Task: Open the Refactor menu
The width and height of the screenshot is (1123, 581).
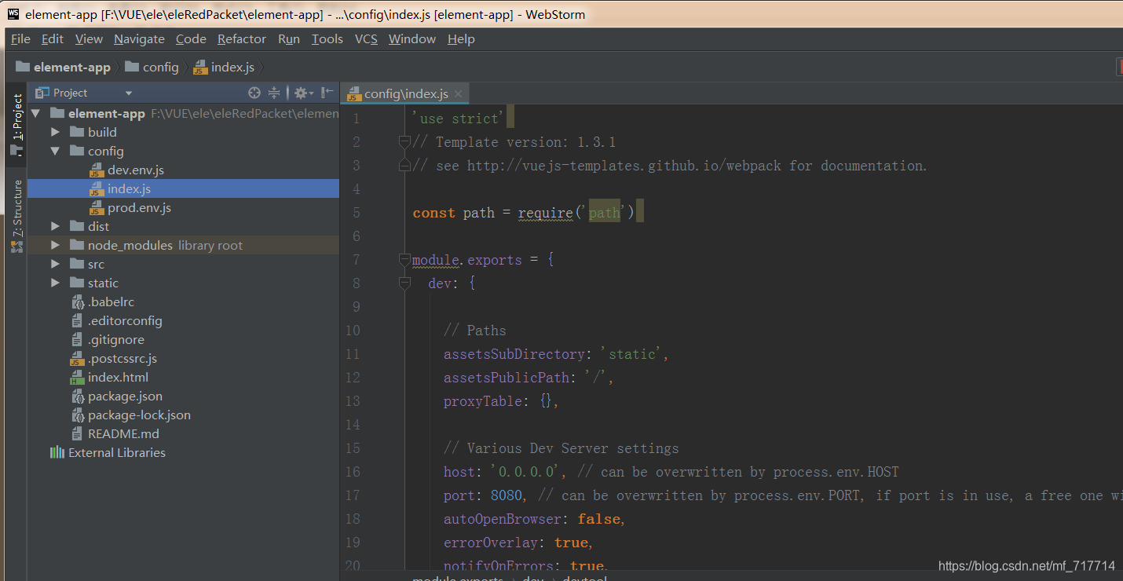Action: [242, 38]
